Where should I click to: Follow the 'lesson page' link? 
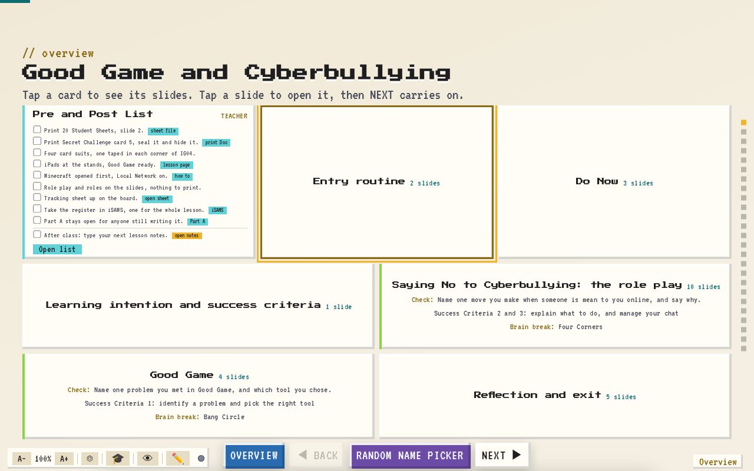(177, 165)
